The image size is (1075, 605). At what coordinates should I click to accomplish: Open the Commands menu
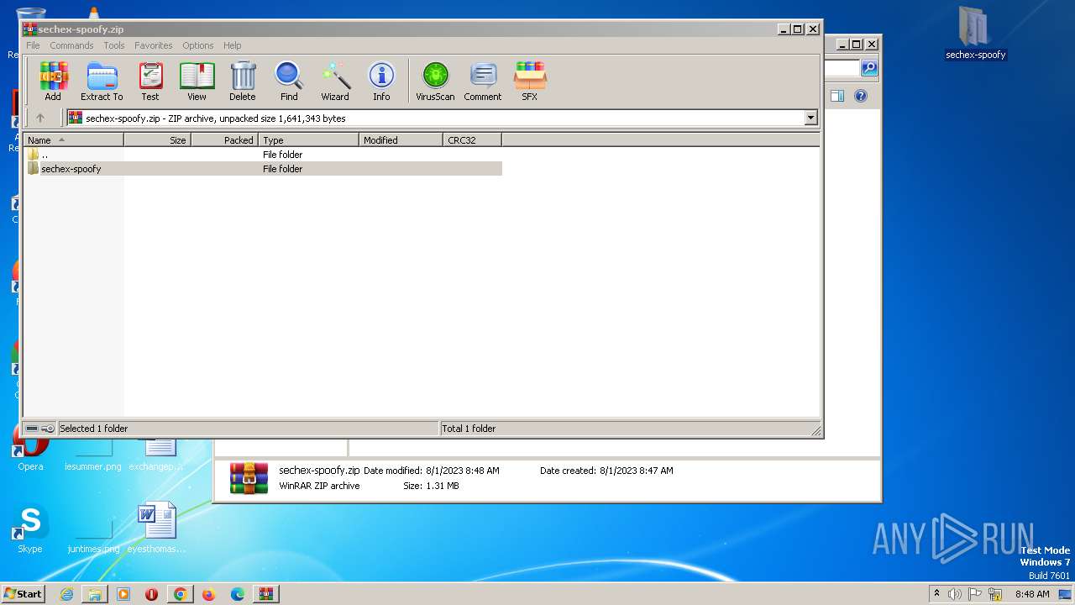click(71, 45)
